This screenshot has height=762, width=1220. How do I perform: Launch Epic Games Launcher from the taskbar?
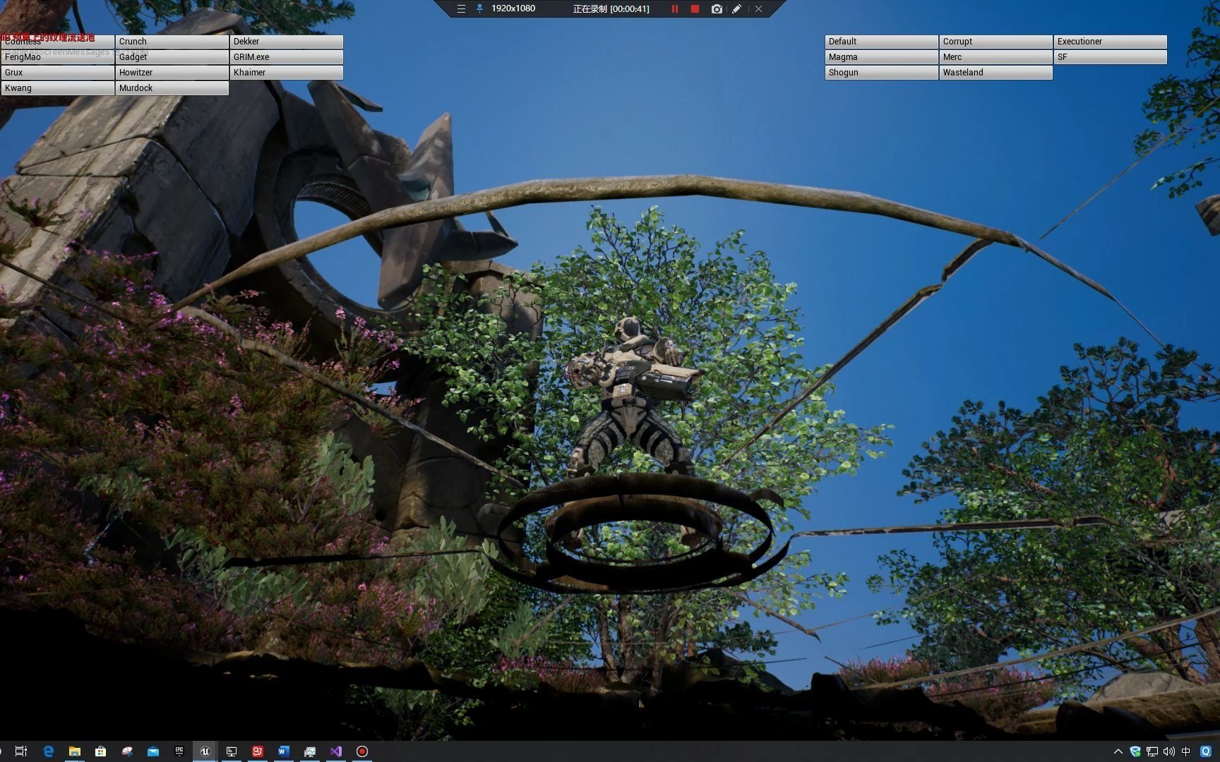click(x=179, y=751)
